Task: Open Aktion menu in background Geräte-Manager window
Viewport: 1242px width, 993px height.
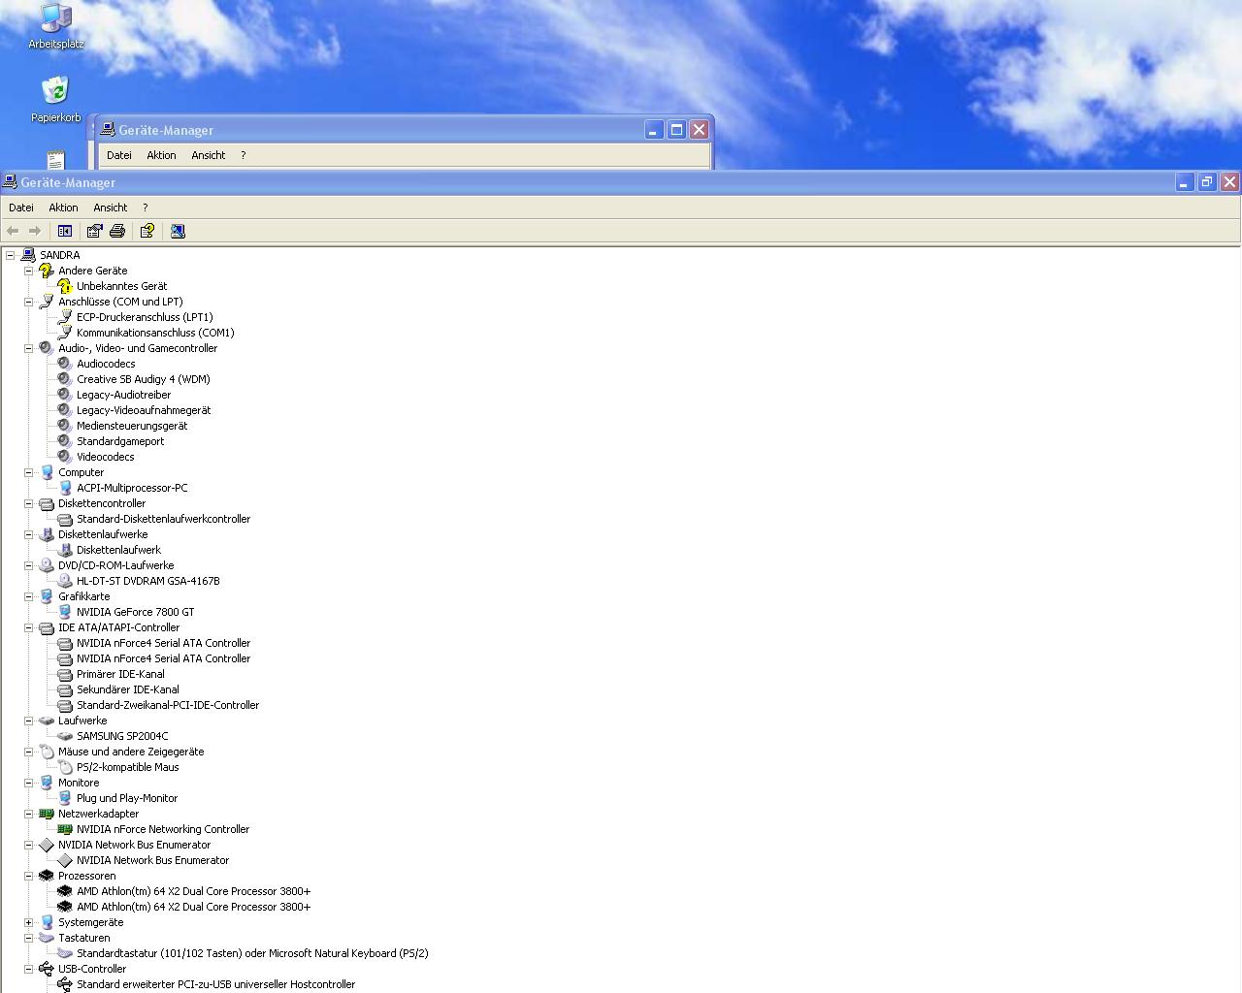Action: click(x=161, y=155)
